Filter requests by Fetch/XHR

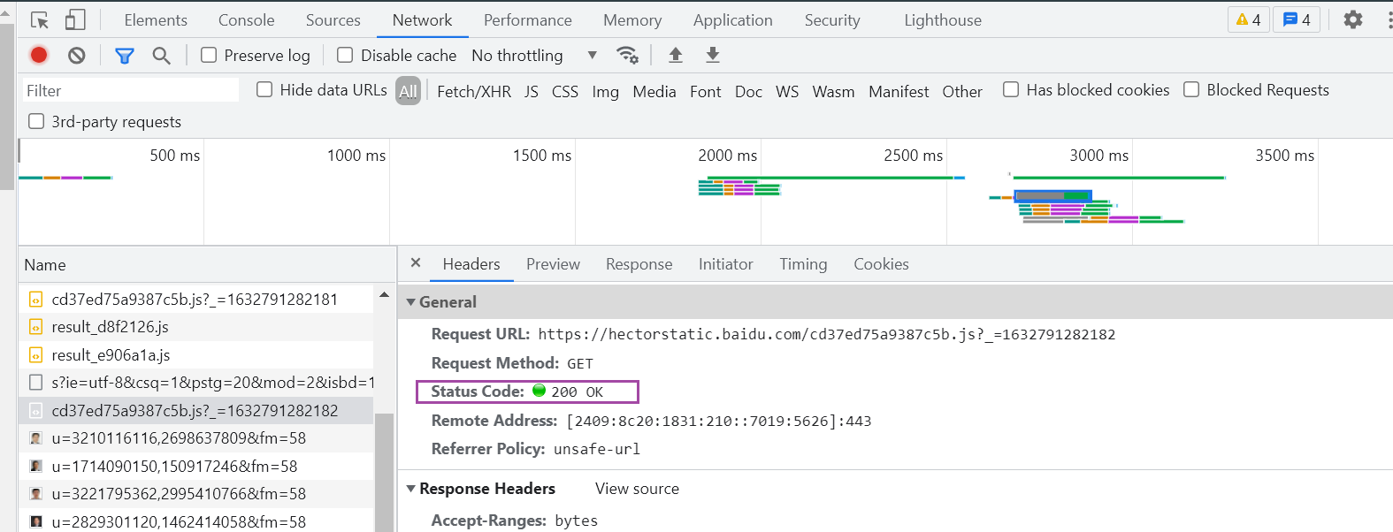(474, 91)
